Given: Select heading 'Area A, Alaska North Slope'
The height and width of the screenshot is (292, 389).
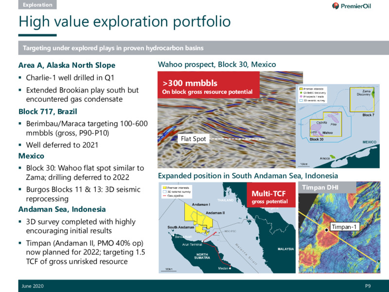Looking at the screenshot, I should point(67,65).
